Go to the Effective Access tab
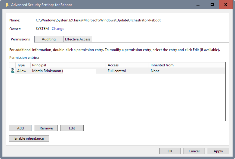The image size is (235, 159). pos(78,39)
